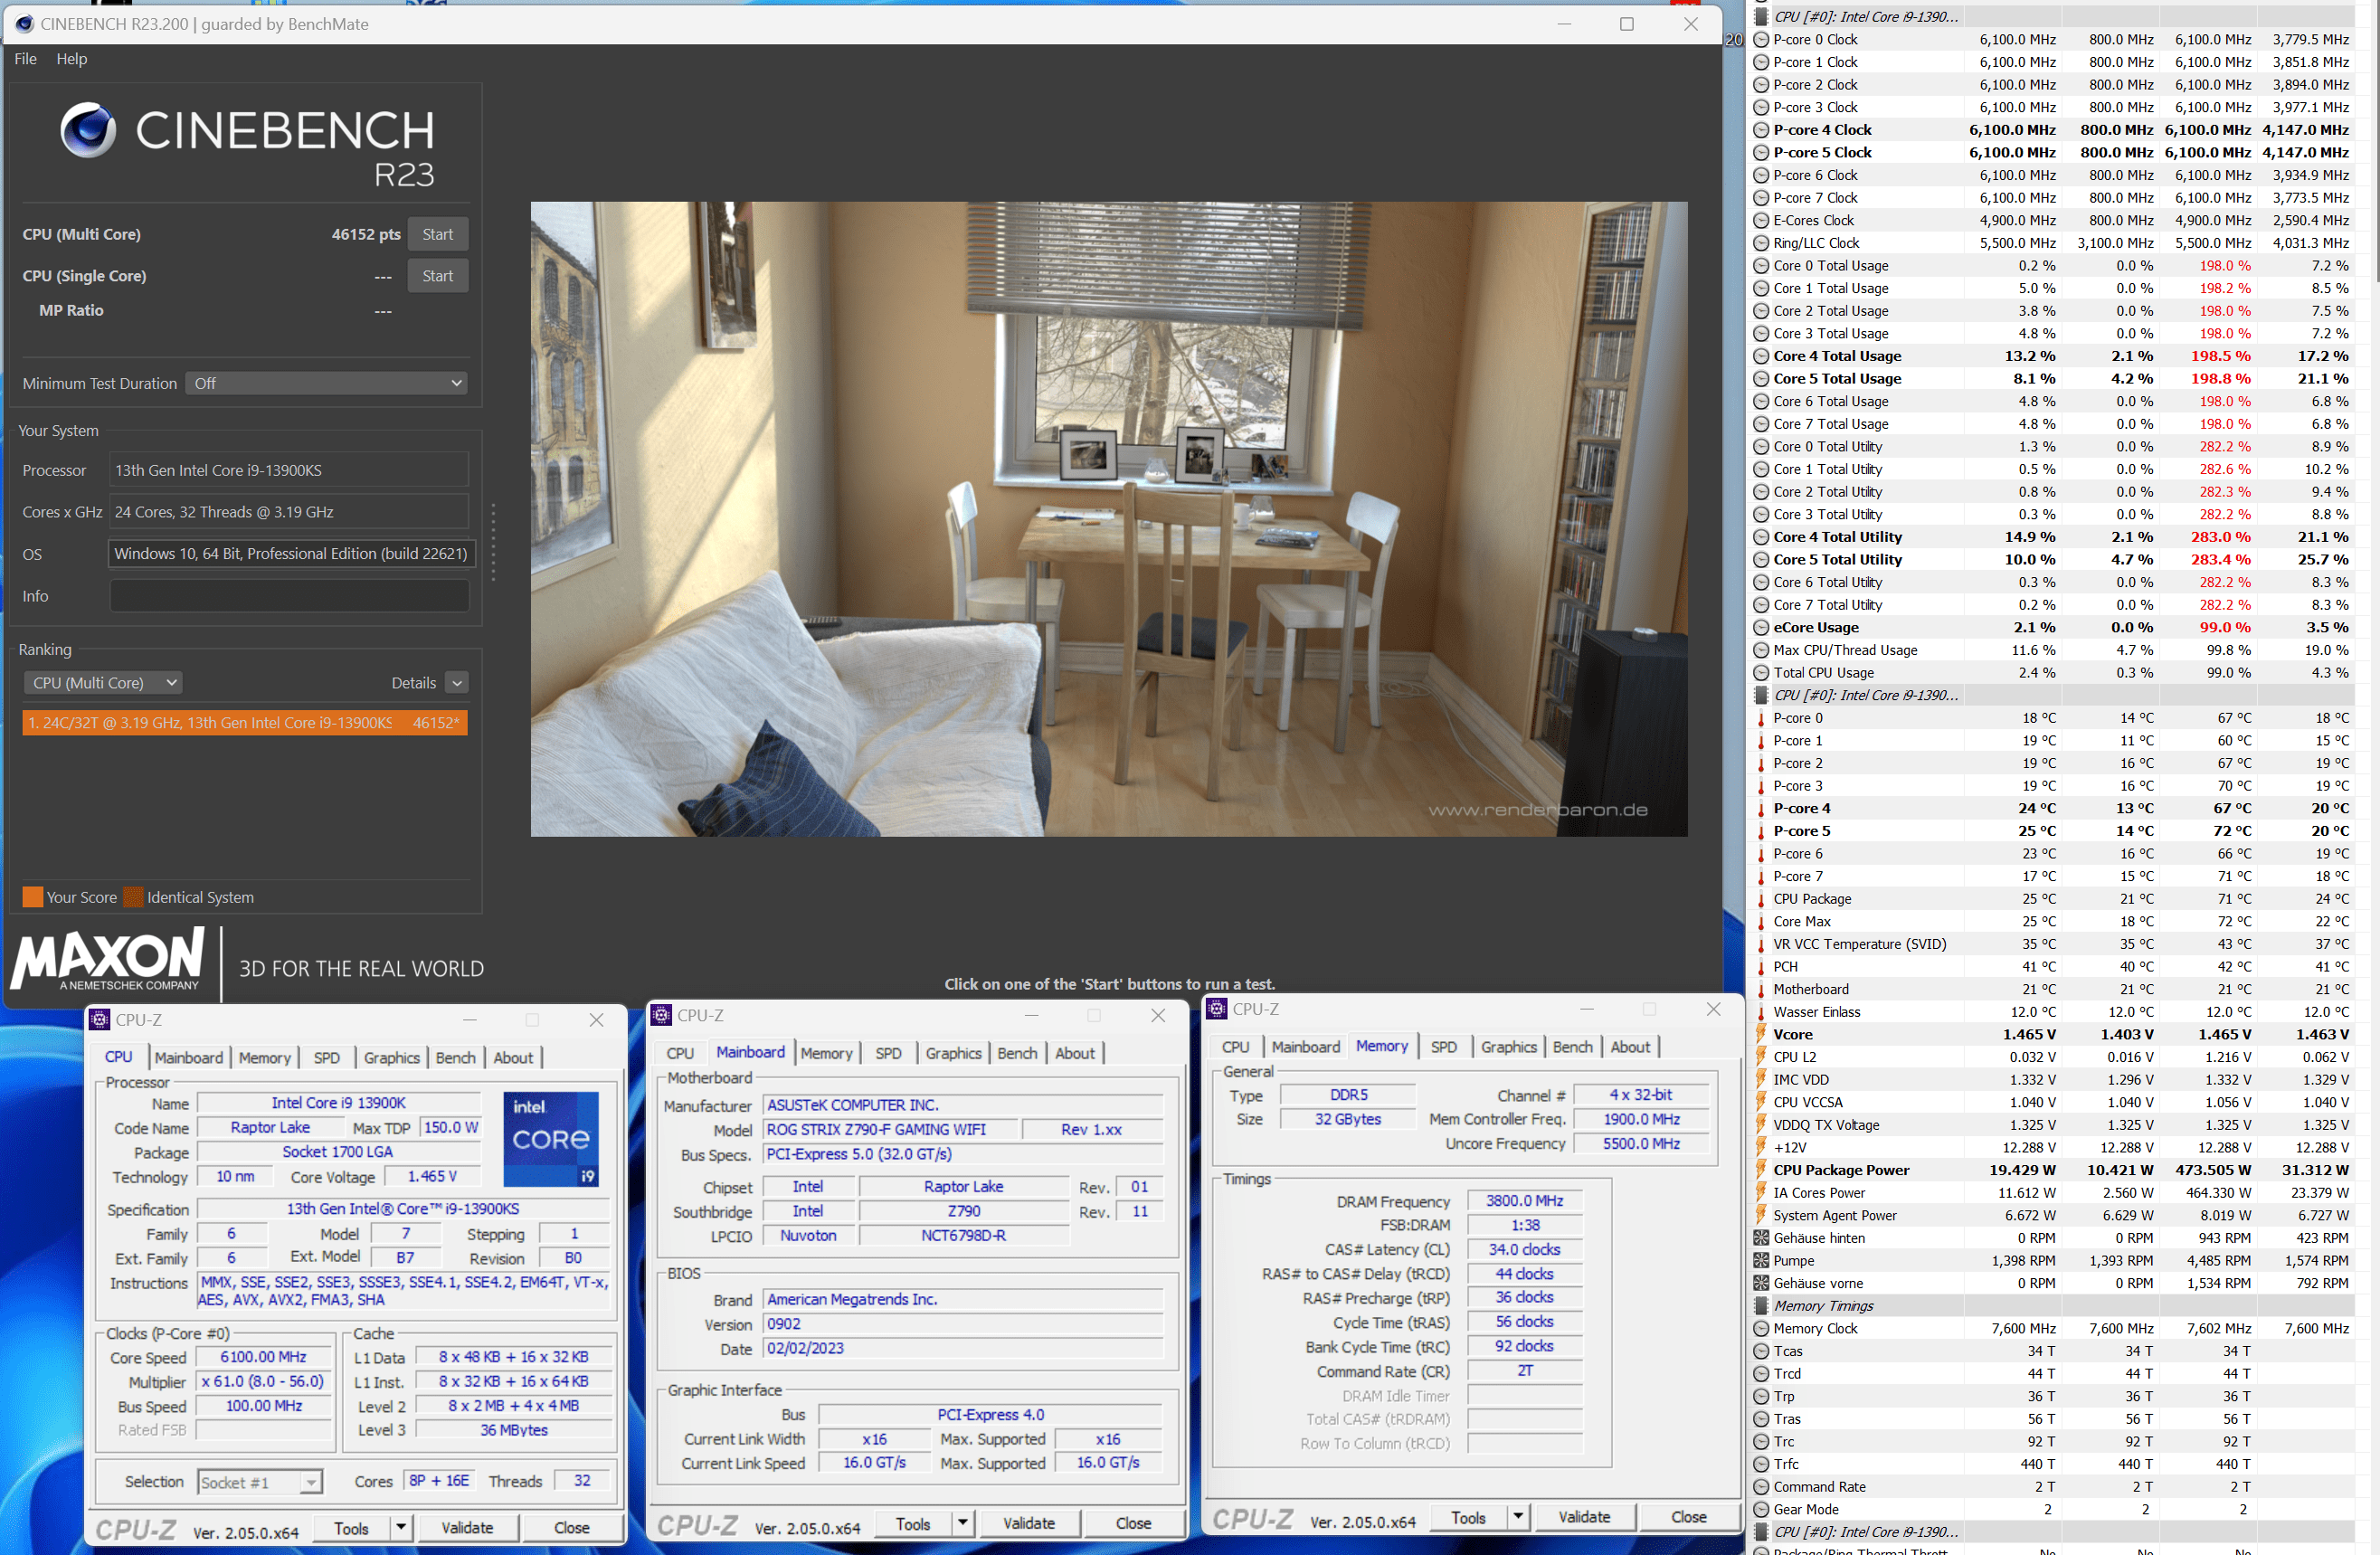The height and width of the screenshot is (1555, 2380).
Task: Switch to the SPD tab in the Mainboard CPU-Z window
Action: (887, 1053)
